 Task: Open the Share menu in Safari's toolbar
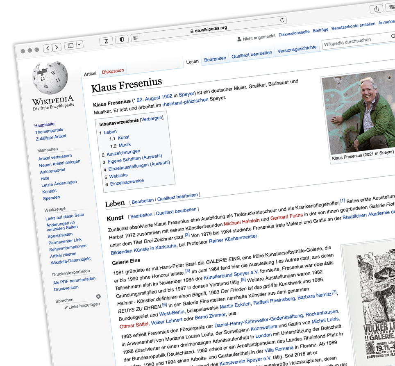377,9
